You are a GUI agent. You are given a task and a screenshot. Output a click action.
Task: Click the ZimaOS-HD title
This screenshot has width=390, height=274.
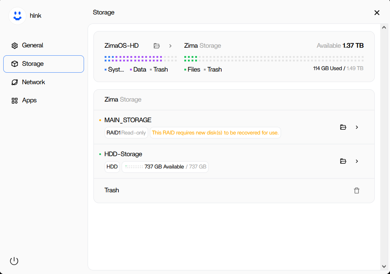pos(121,46)
